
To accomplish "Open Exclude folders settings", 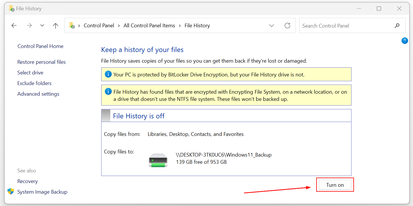I will click(x=34, y=83).
